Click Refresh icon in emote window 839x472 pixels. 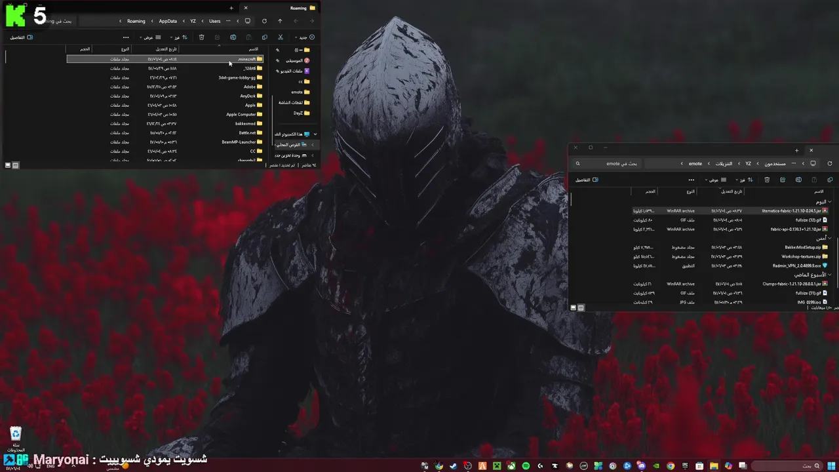830,163
